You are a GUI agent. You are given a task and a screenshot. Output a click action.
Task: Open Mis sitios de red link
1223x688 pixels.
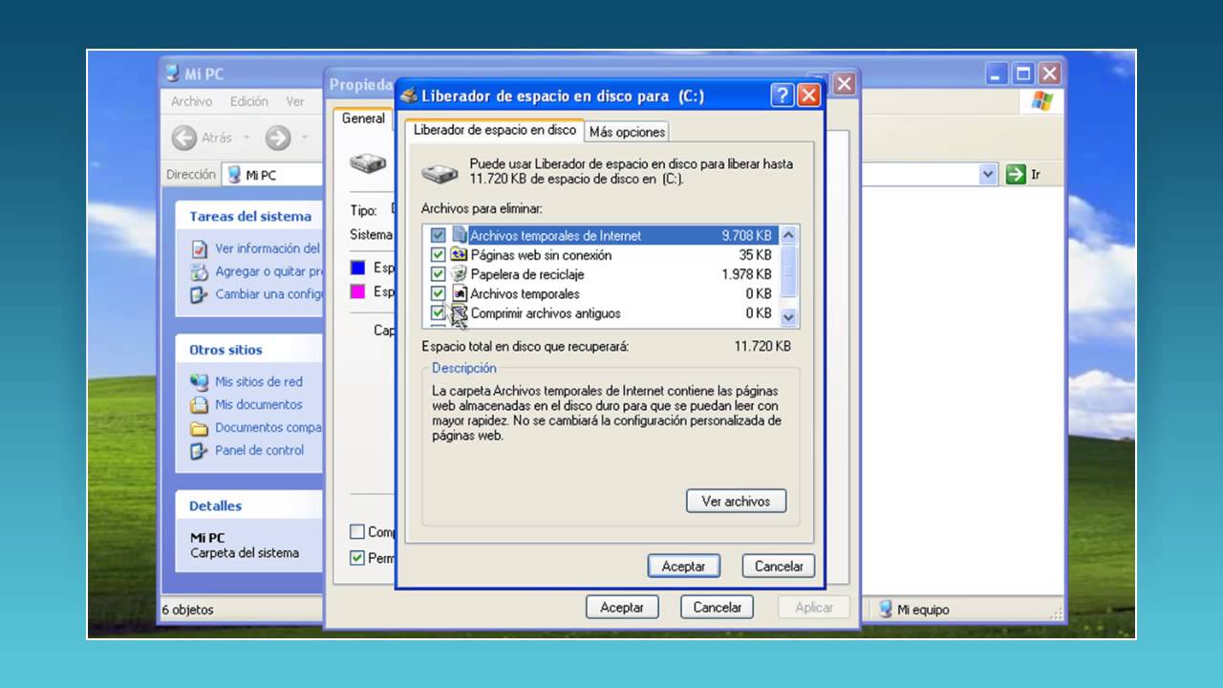(x=258, y=382)
